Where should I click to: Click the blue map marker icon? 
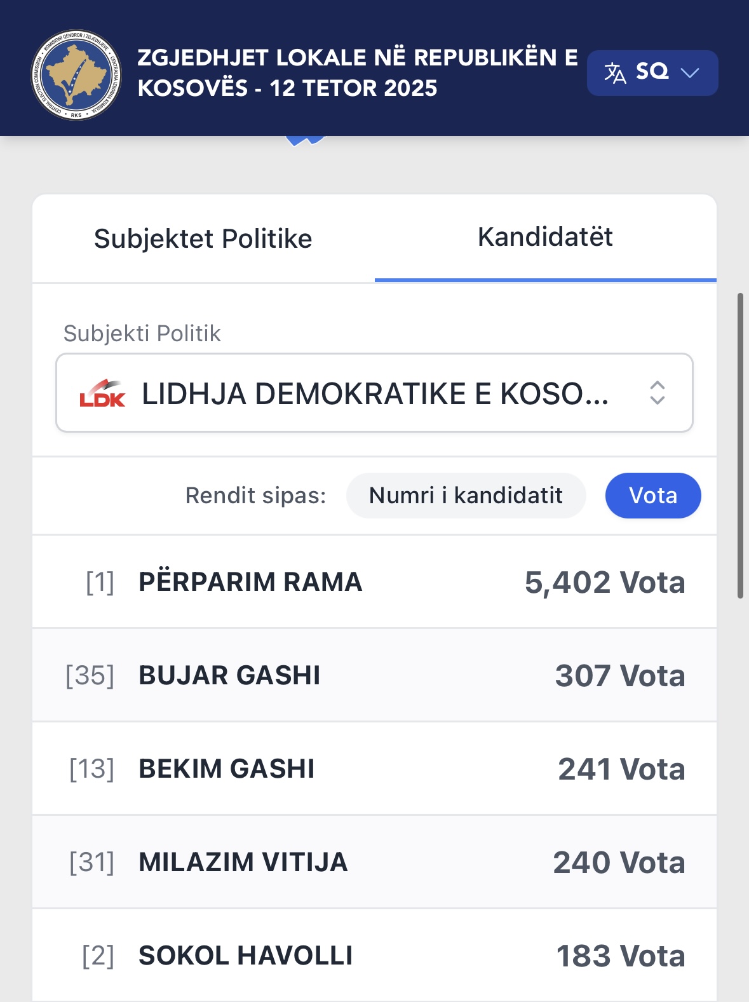point(306,140)
